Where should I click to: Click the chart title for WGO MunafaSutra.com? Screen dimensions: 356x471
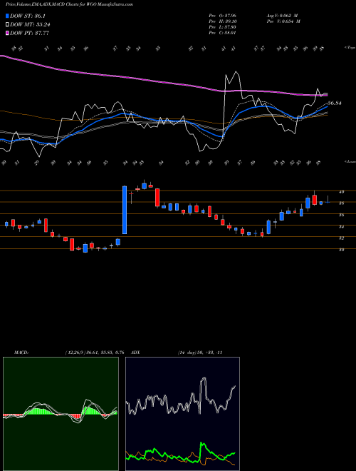point(69,4)
